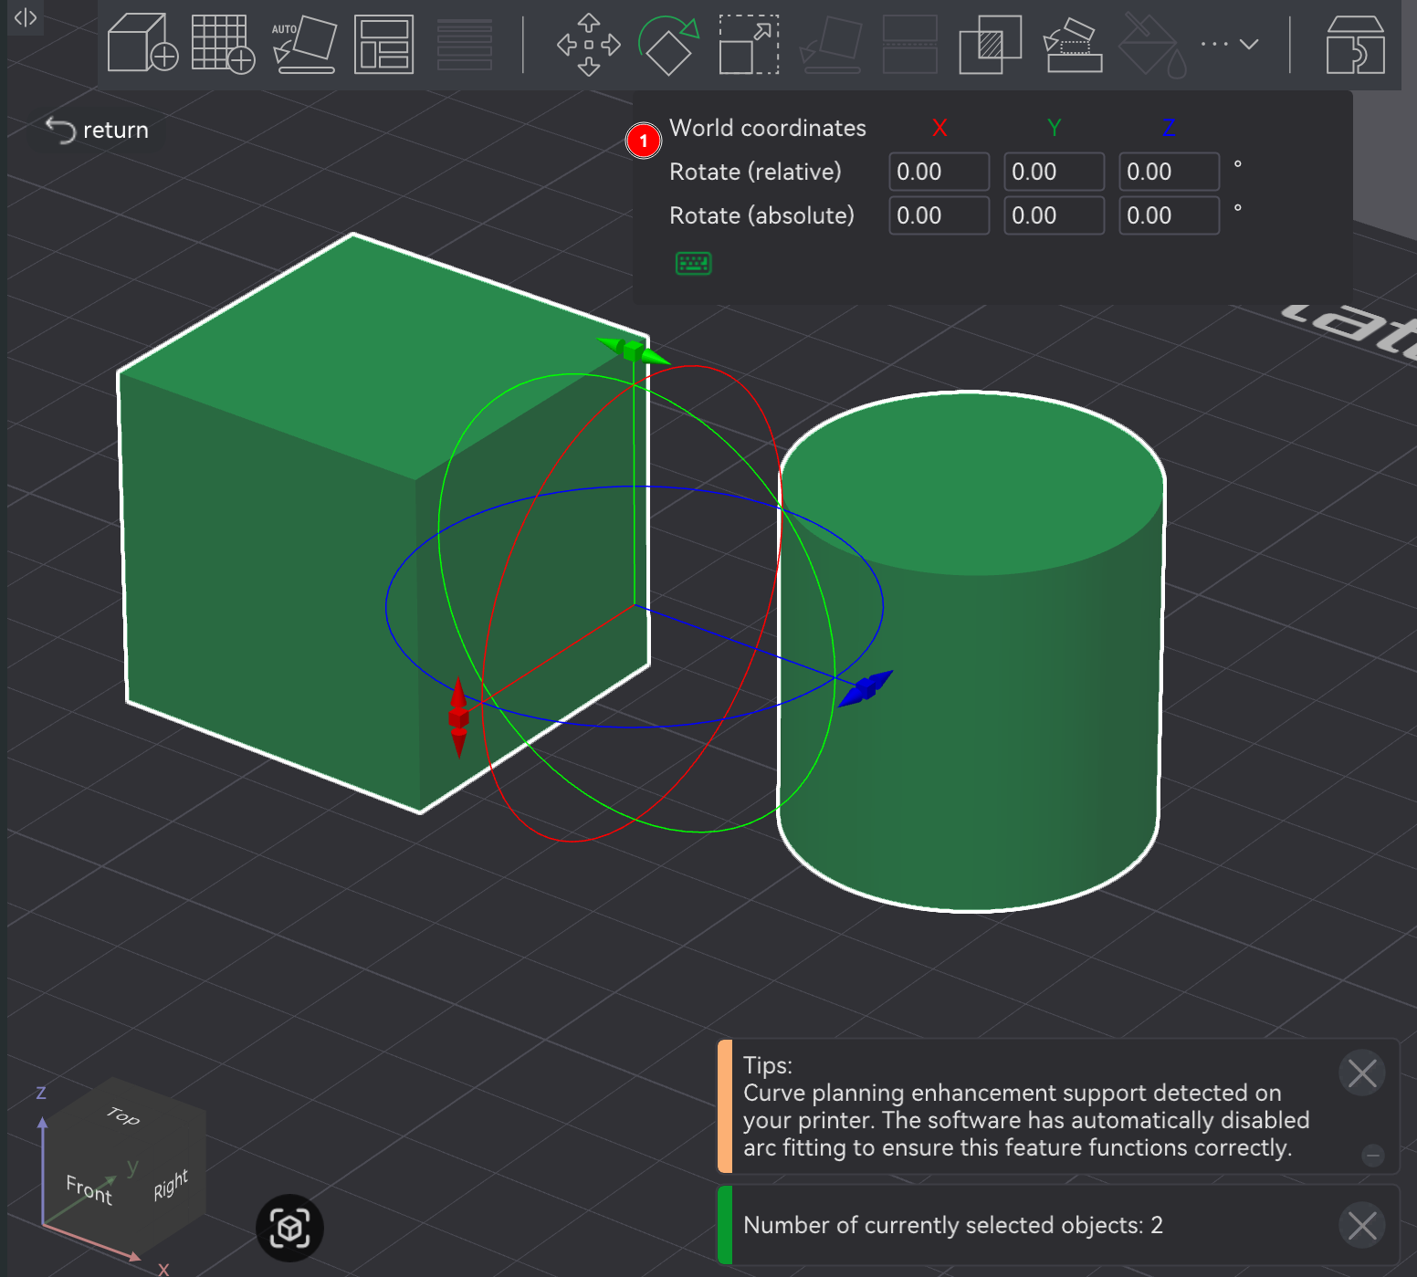Minimize the Tips notification
Image resolution: width=1417 pixels, height=1277 pixels.
pyautogui.click(x=1372, y=1156)
